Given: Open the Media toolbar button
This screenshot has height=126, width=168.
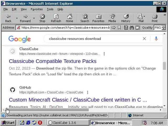Looking at the screenshot, I should 112,18.
